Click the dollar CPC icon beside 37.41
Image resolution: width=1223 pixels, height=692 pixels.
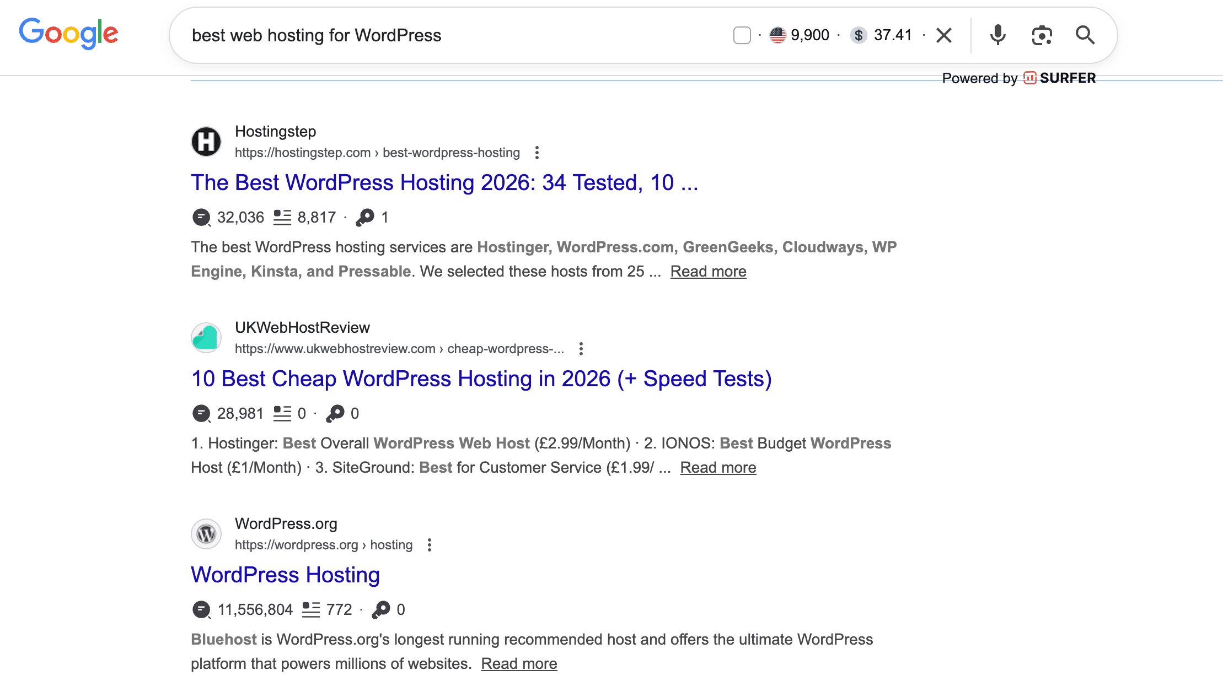[x=859, y=35]
